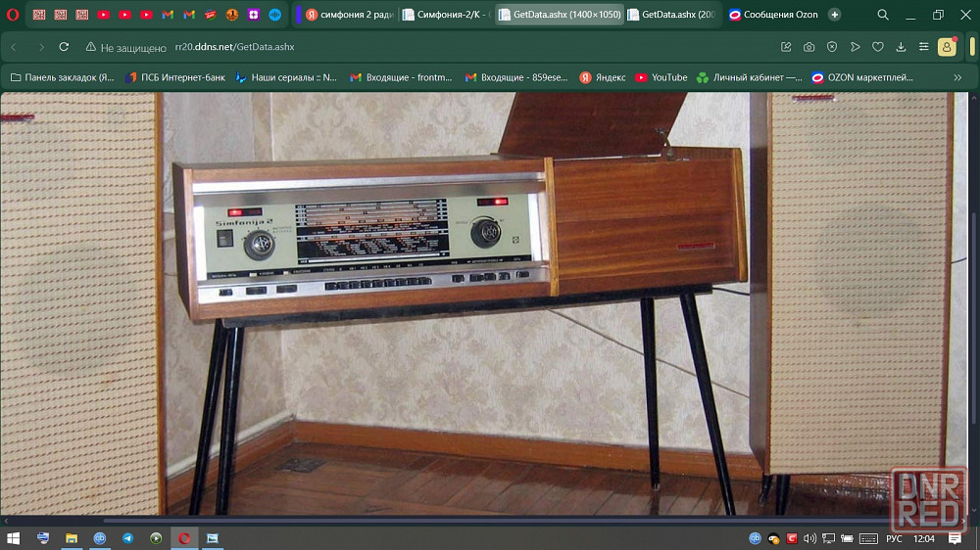Search open tabs with magnifier icon
The image size is (980, 550).
coord(883,15)
